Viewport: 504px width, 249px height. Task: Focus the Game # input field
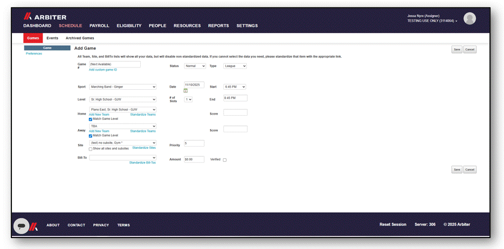tap(115, 64)
